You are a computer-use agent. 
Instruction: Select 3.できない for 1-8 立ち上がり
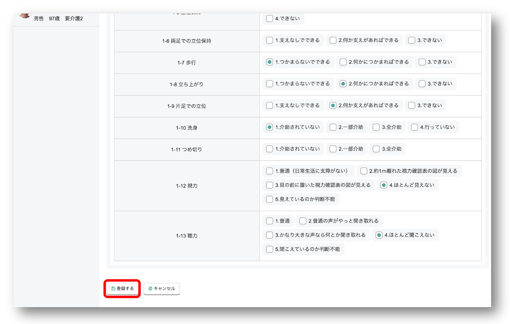point(422,84)
